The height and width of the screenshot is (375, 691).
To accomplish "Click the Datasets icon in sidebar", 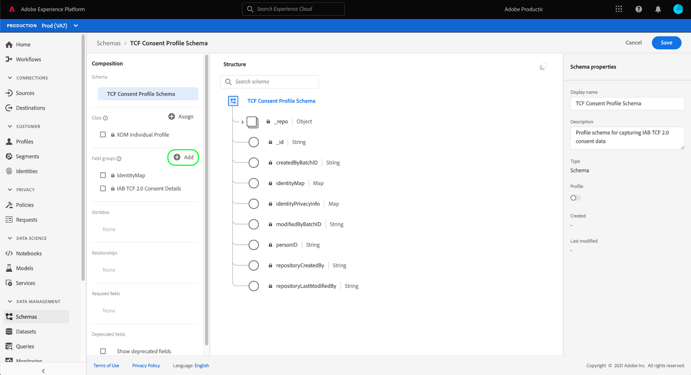I will click(9, 331).
